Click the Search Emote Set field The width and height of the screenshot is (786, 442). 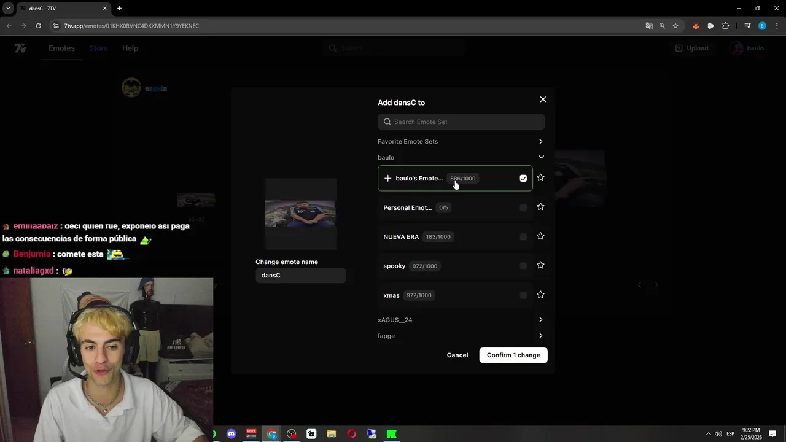tap(461, 122)
